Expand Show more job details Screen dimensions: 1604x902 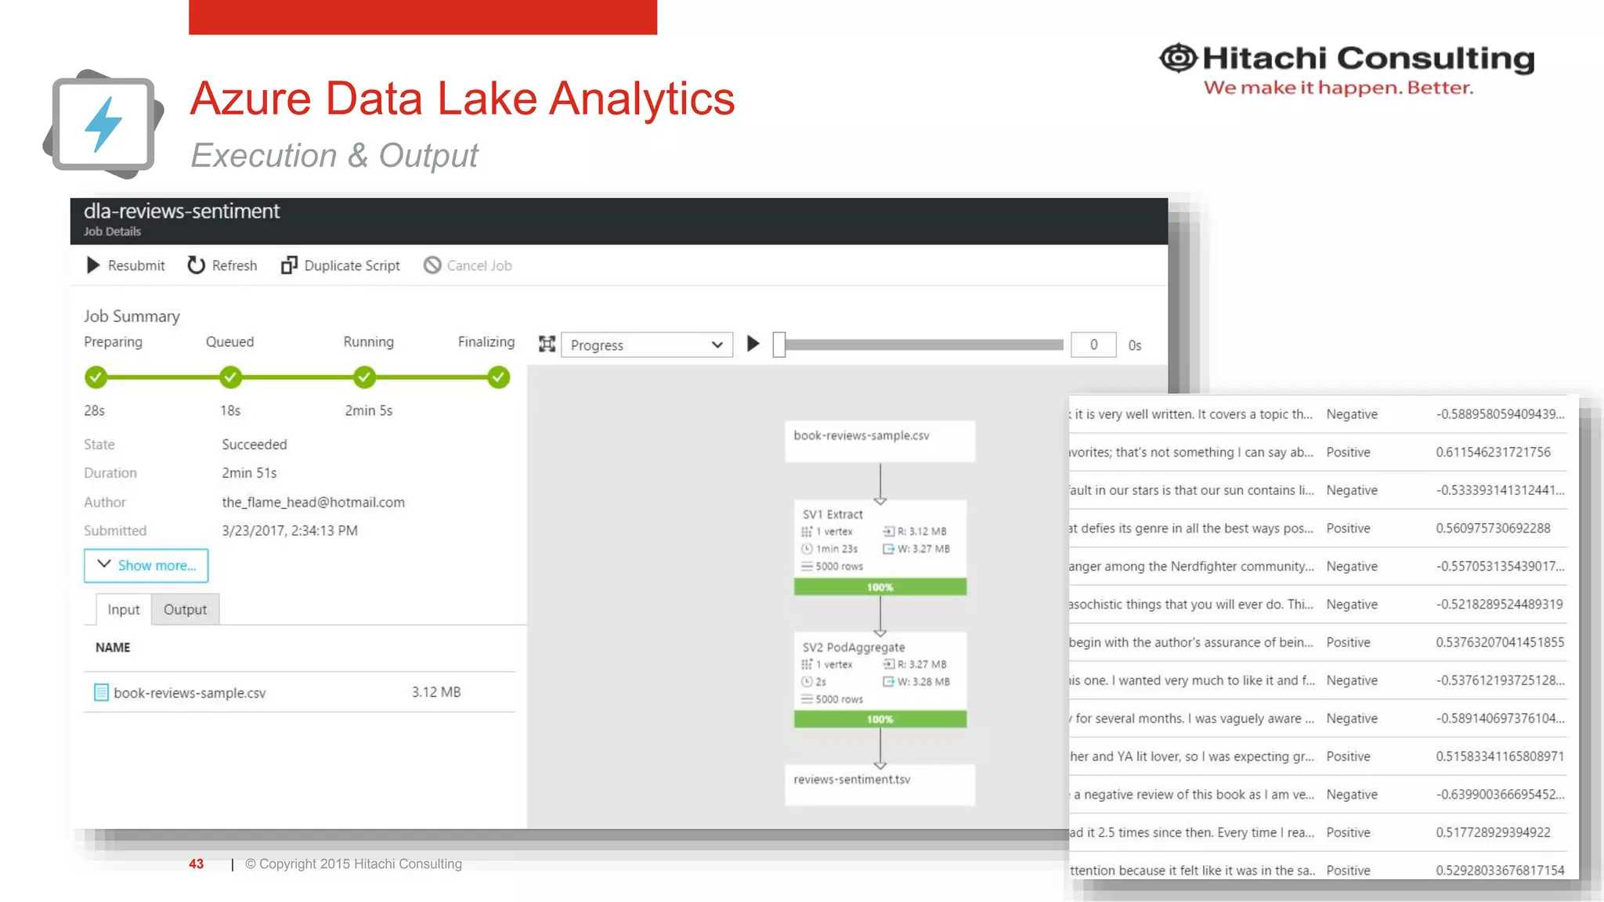[146, 565]
